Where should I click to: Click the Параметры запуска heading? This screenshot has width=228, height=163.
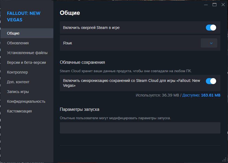(80, 109)
